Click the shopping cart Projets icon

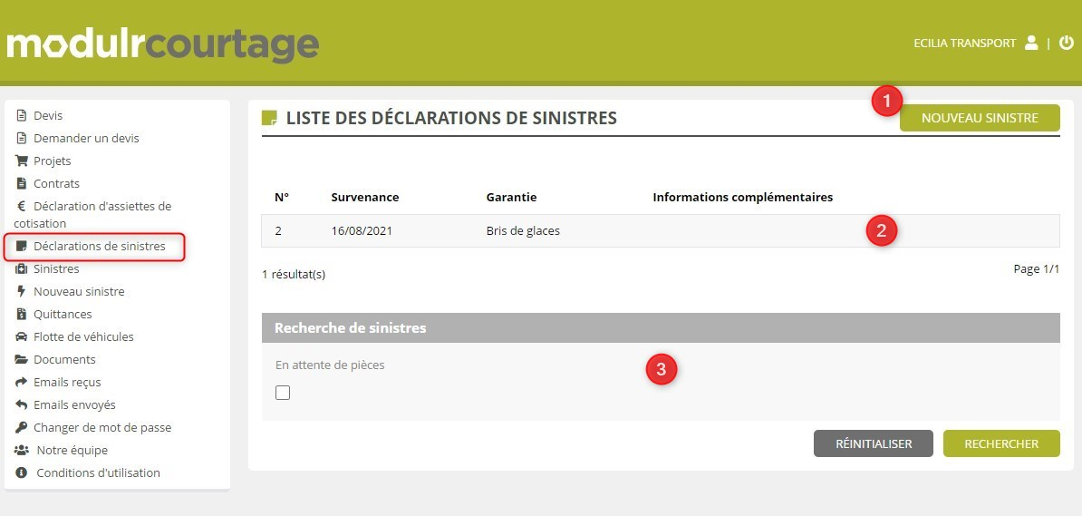click(22, 161)
